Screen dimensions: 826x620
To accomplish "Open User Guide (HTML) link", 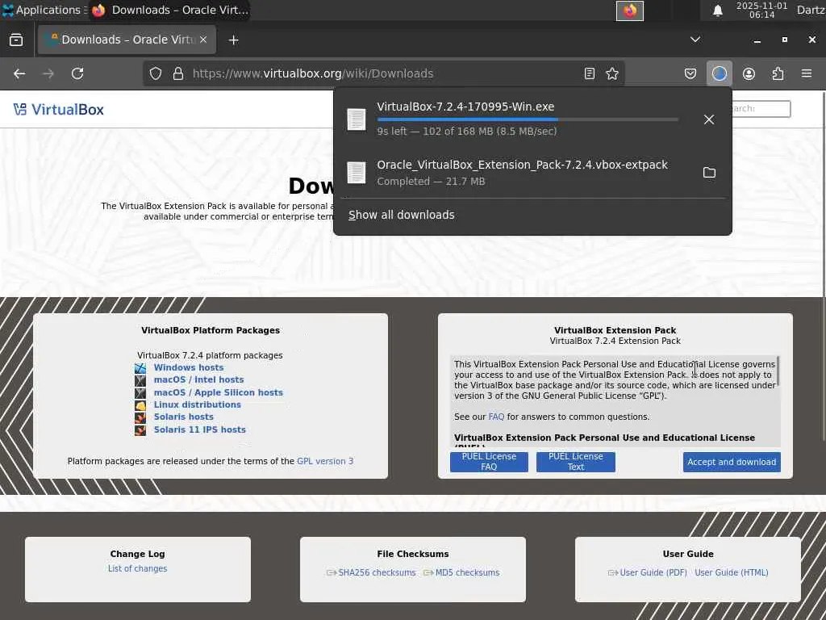I will pos(731,572).
